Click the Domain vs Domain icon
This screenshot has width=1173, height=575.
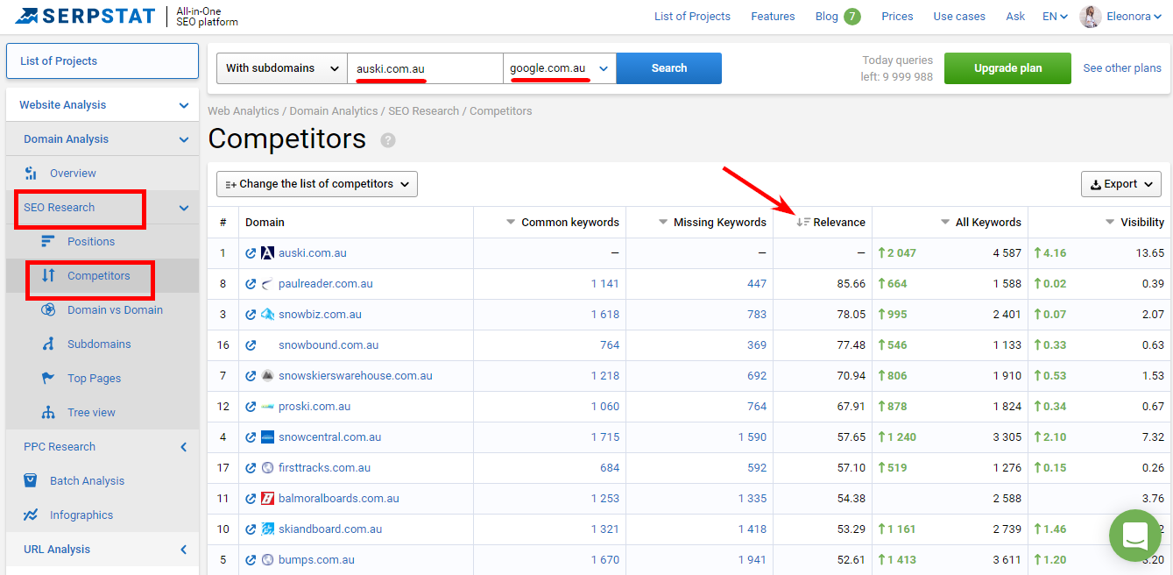click(49, 310)
